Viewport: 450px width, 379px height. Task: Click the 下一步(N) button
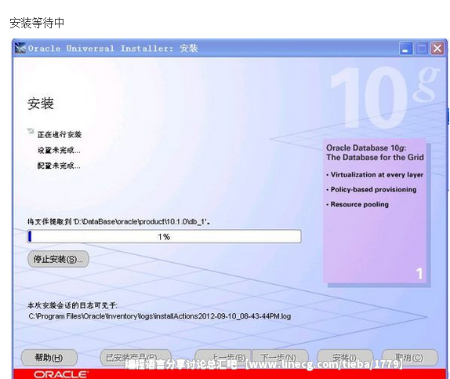[x=280, y=358]
